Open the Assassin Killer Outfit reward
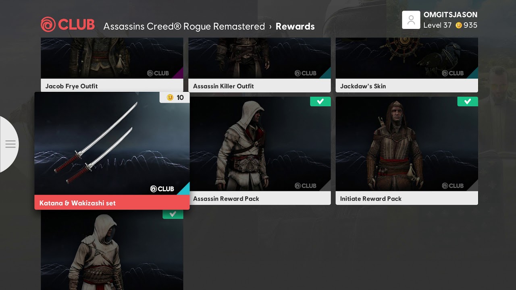Image resolution: width=516 pixels, height=290 pixels. 260,65
